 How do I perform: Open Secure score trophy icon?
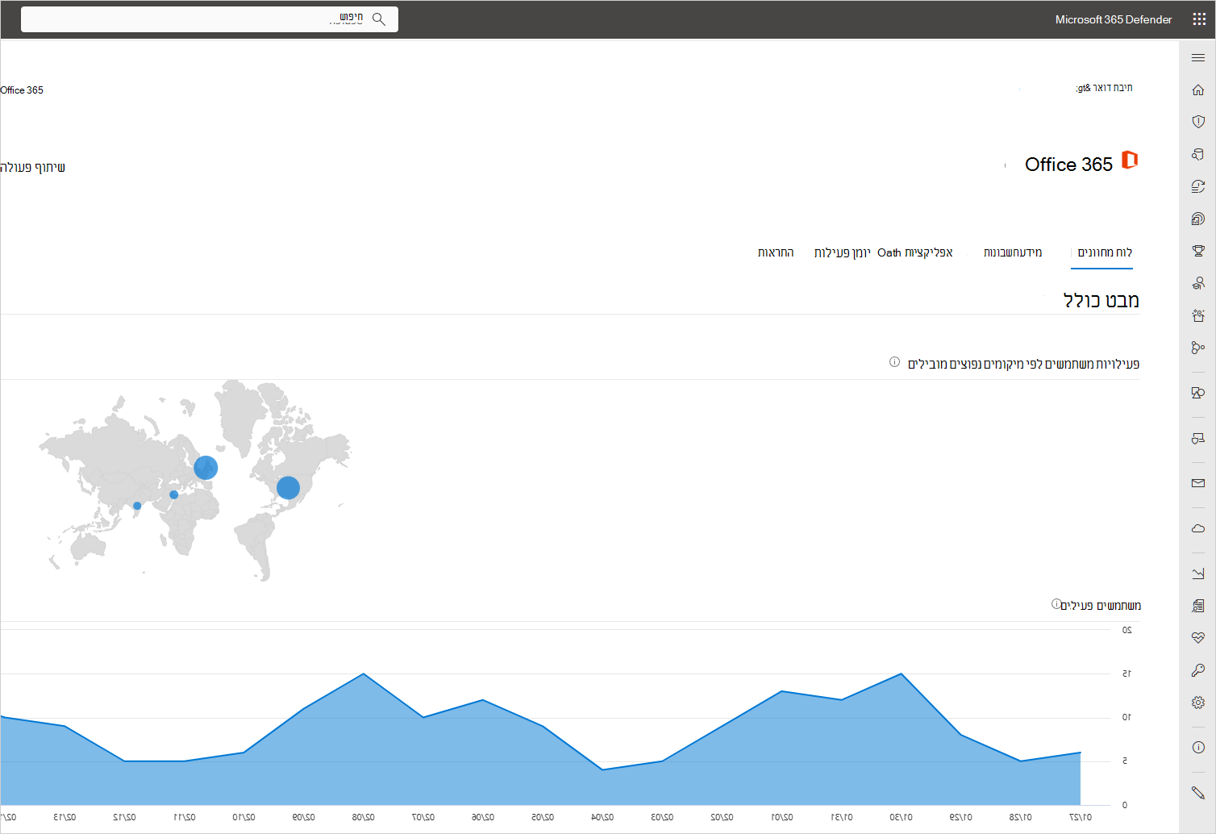tap(1198, 251)
